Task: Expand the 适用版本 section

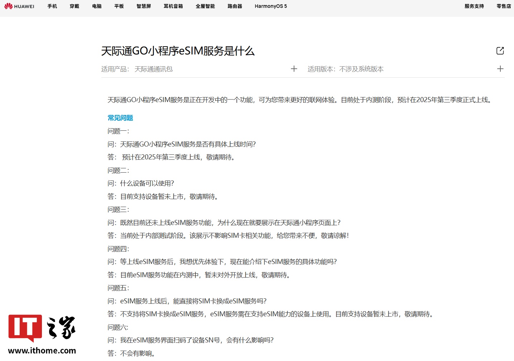Action: pos(500,68)
